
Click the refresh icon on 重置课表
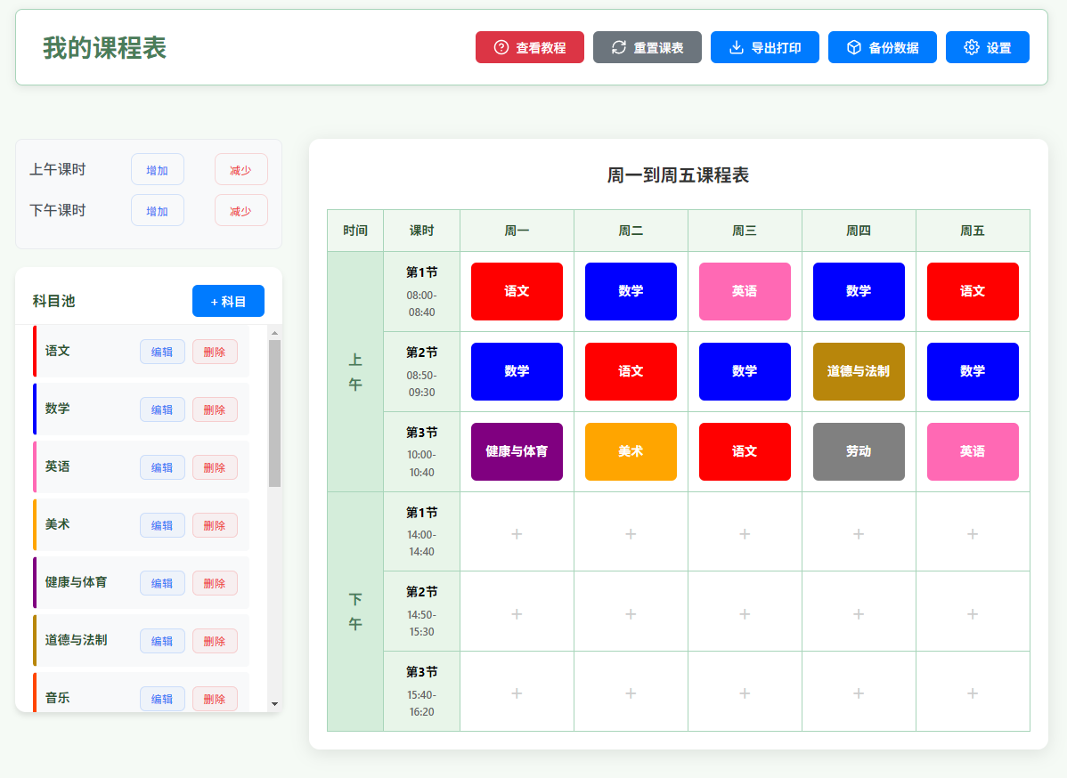pos(619,47)
